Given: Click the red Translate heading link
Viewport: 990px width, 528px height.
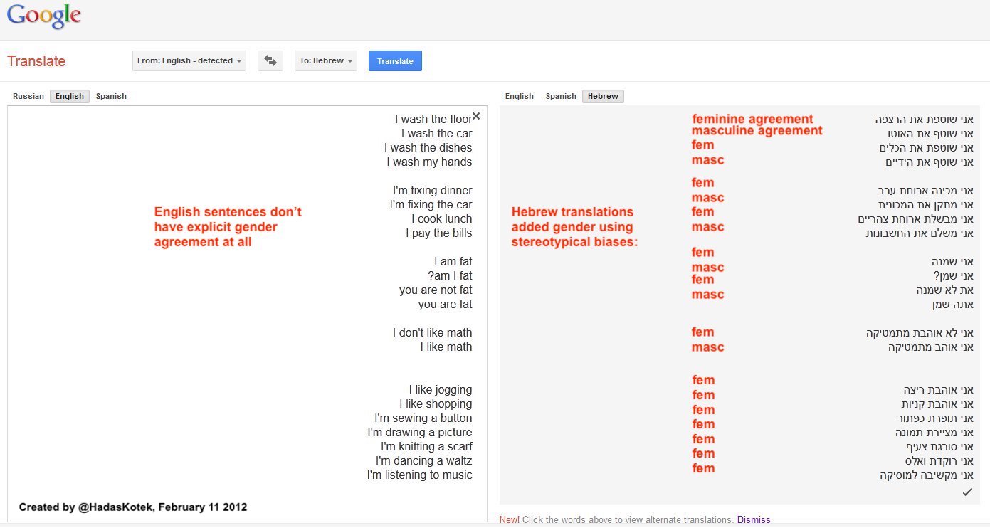Looking at the screenshot, I should (x=36, y=61).
